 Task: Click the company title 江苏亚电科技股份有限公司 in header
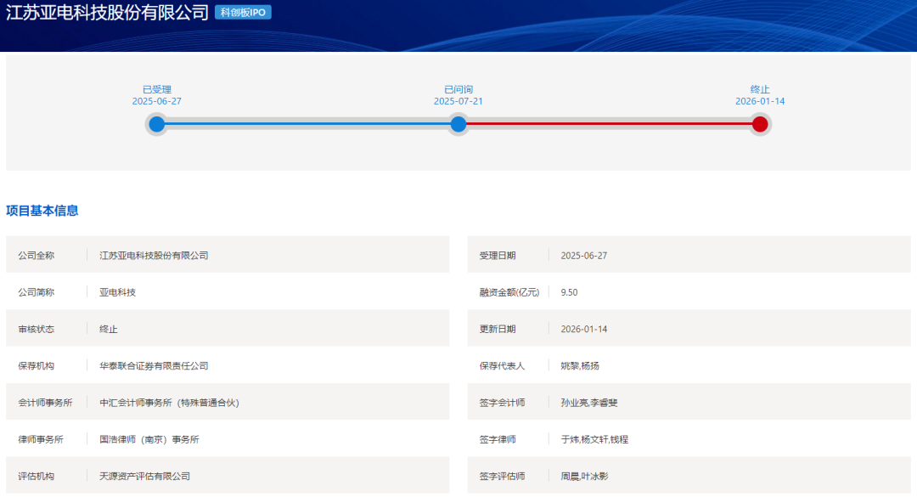coord(107,13)
